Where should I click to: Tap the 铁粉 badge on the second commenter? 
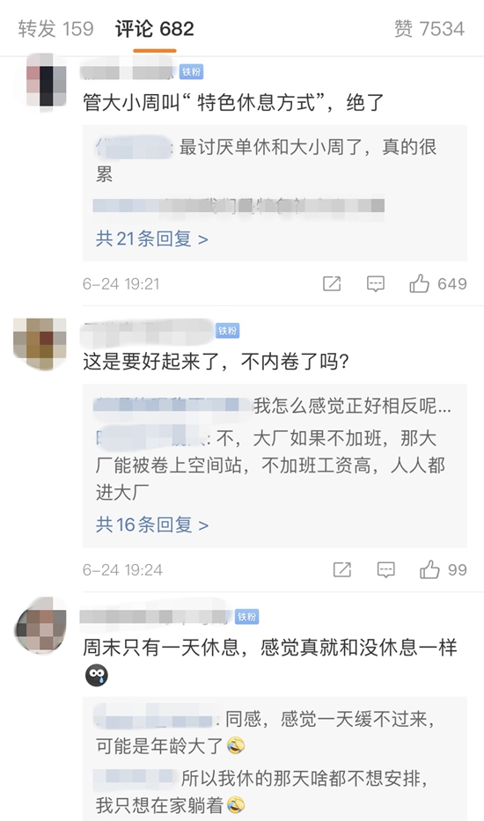click(x=227, y=330)
